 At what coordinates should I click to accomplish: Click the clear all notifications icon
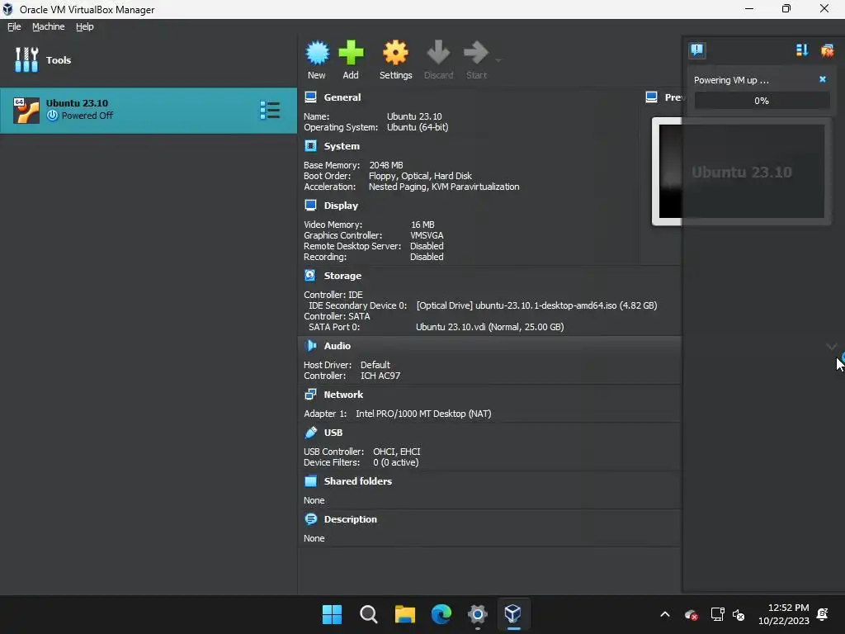[x=827, y=50]
